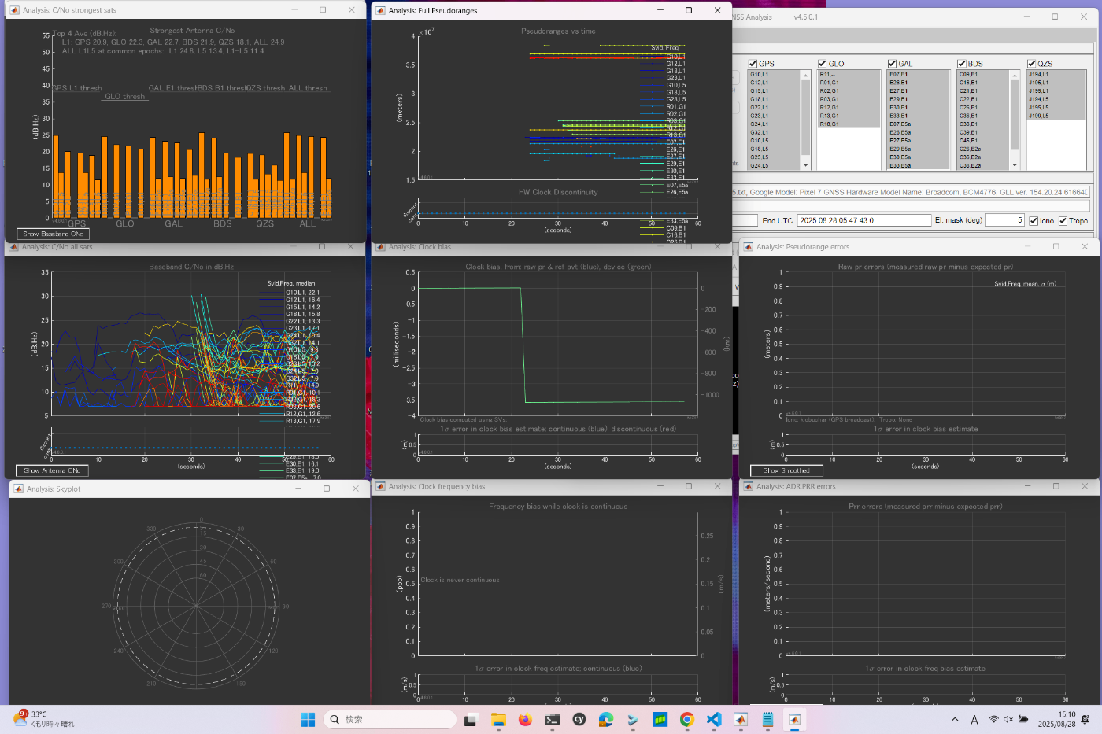Open the Windows Start menu
The image size is (1102, 734).
tap(308, 719)
